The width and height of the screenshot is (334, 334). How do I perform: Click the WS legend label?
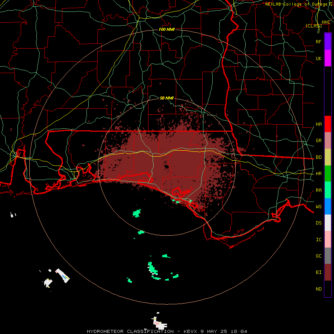(318, 207)
